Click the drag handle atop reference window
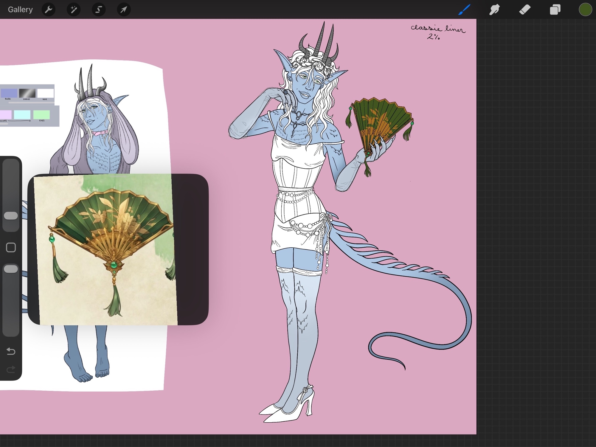The width and height of the screenshot is (596, 447). tap(118, 176)
